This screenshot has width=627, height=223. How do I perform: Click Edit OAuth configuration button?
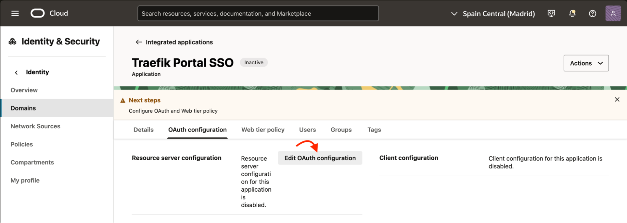320,158
